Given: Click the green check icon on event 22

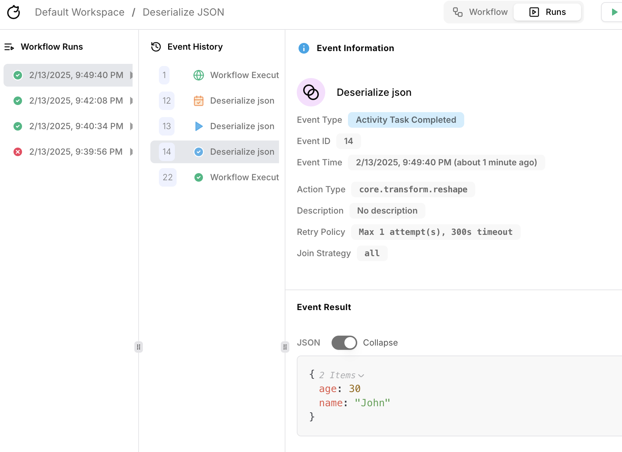Looking at the screenshot, I should [x=199, y=177].
